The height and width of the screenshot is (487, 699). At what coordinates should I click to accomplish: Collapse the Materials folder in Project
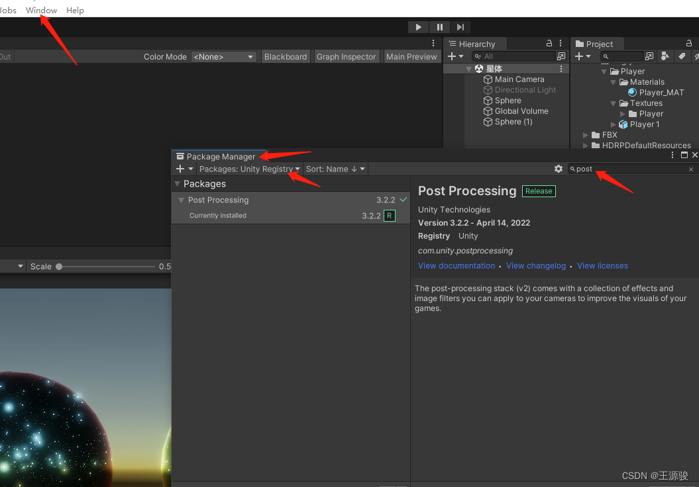[x=614, y=82]
